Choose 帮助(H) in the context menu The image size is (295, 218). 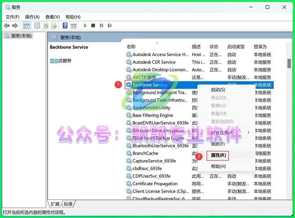pos(218,166)
